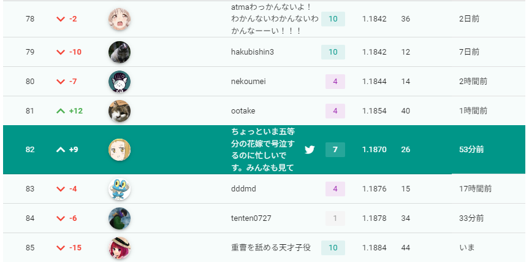Open dddmd's blue frog avatar
This screenshot has height=262, width=529.
click(120, 189)
